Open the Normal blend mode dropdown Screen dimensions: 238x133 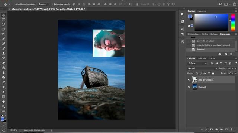tap(202, 68)
